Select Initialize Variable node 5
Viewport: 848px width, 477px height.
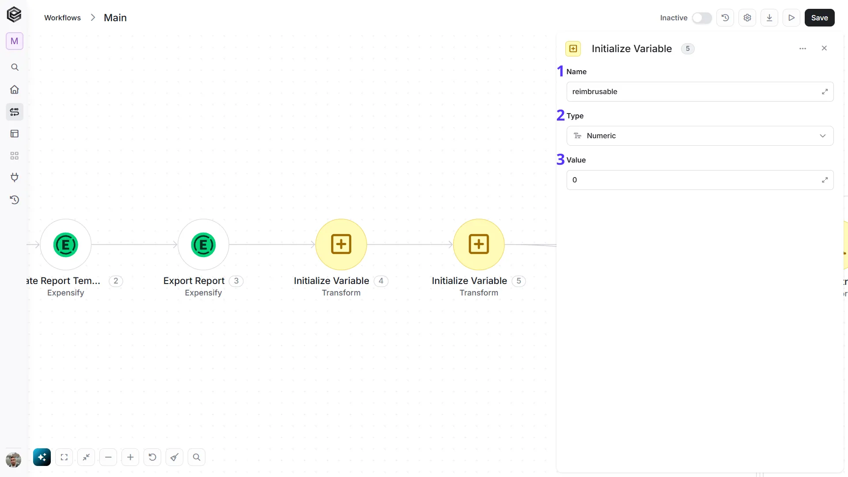[479, 244]
